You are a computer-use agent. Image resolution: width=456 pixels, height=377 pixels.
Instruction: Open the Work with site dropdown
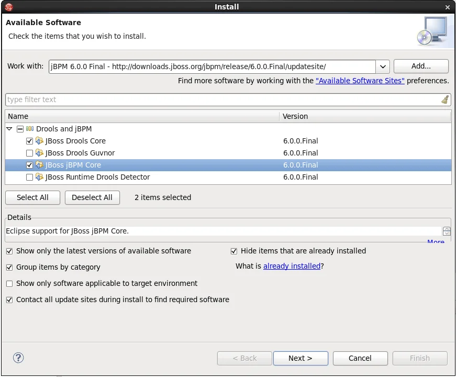[383, 66]
